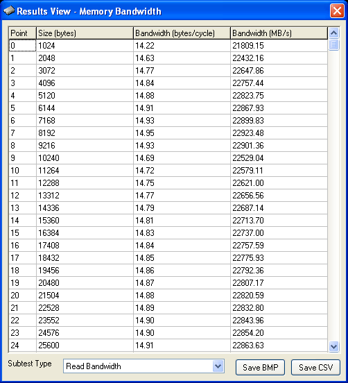
Task: Select the size cell 6144
Action: [85, 108]
